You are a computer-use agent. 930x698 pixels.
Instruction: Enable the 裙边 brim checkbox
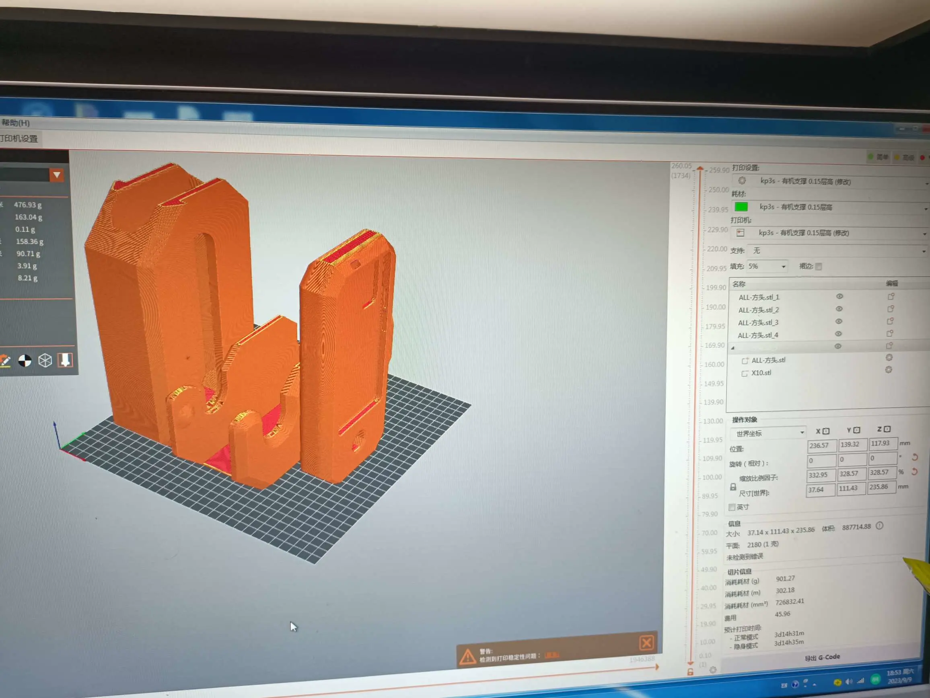pos(818,267)
